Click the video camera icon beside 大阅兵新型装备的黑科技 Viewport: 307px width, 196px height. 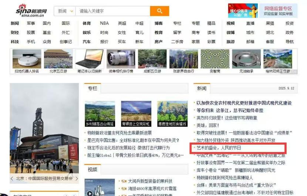[124, 181]
